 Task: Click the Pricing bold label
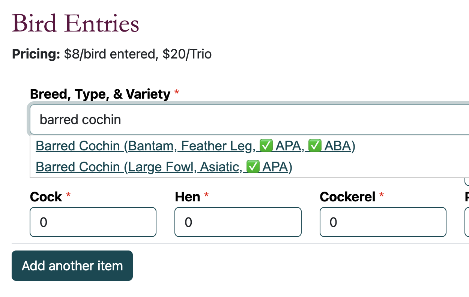tap(36, 54)
